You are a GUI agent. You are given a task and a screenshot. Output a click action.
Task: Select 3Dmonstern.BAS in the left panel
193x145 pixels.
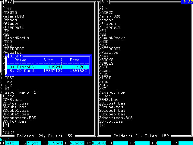19,118
